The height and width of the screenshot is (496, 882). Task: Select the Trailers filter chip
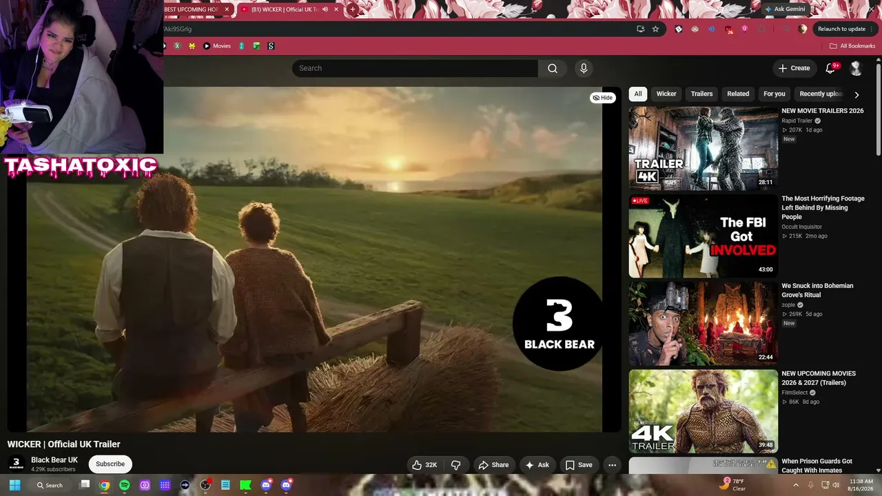pyautogui.click(x=701, y=94)
